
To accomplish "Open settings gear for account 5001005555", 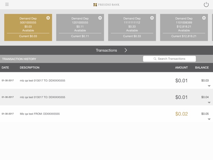I will coord(48,18).
